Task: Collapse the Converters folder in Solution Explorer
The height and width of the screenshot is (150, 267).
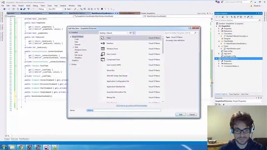Action: coord(219,34)
